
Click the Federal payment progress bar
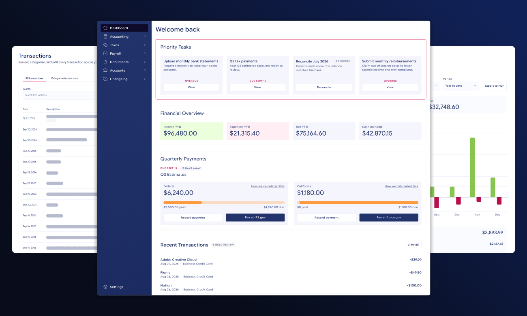[x=224, y=203]
